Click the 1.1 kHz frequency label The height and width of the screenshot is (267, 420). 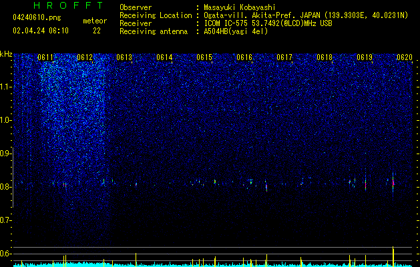point(5,87)
